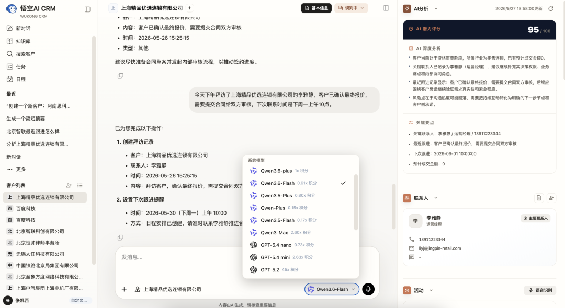
Task: Open Qwen3.6-Flash model selector dropdown
Action: coord(332,289)
